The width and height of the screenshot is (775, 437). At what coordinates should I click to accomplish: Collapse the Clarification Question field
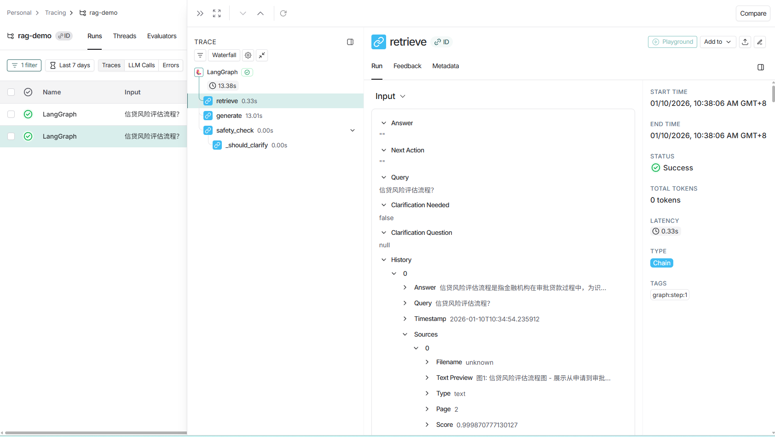(384, 233)
